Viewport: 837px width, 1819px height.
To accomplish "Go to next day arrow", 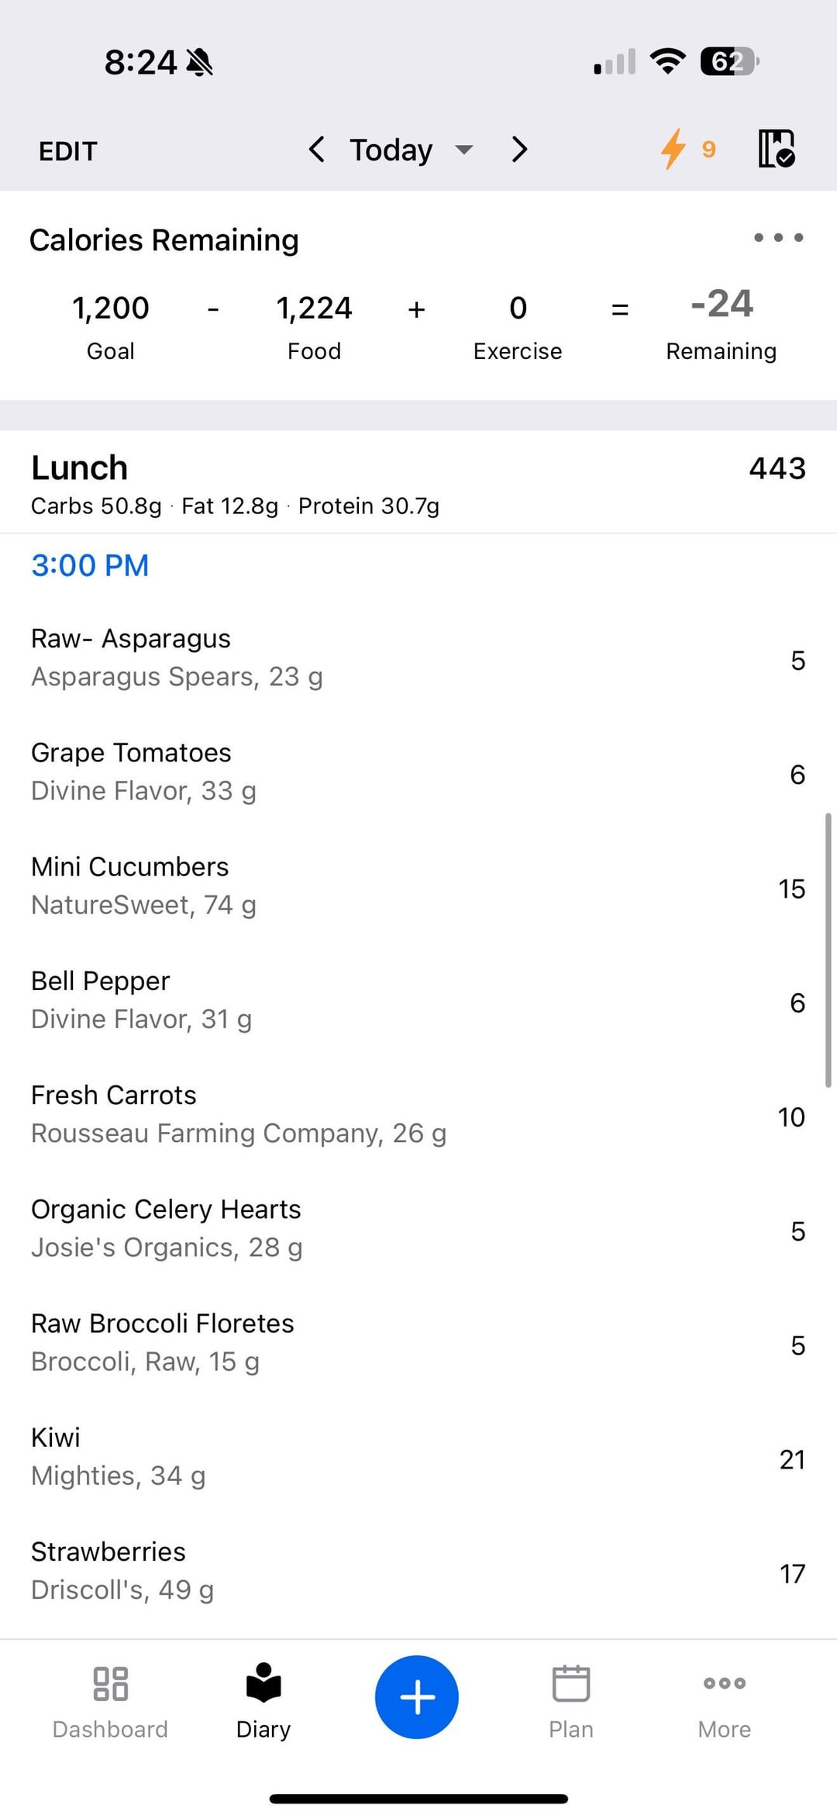I will (519, 149).
